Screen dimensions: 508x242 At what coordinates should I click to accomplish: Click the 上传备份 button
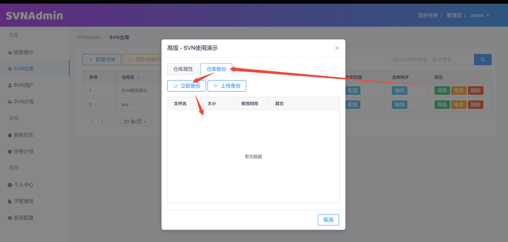(x=227, y=86)
